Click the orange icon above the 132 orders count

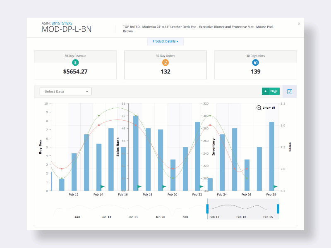click(x=165, y=62)
